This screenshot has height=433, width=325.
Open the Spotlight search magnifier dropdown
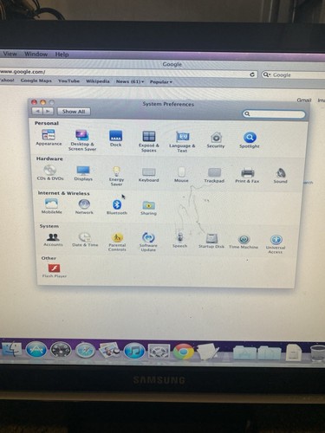click(247, 113)
